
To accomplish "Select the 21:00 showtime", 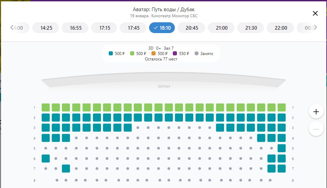I will point(222,28).
